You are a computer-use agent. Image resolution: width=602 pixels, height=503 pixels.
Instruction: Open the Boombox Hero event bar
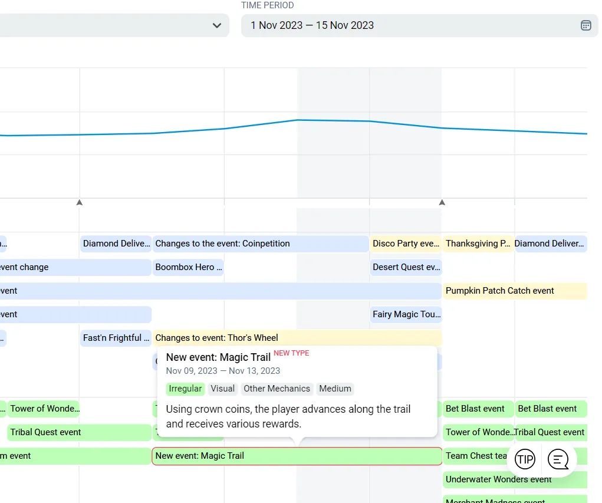[x=188, y=267]
